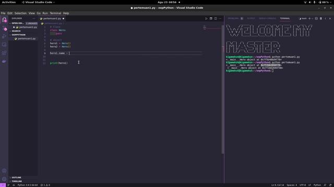The width and height of the screenshot is (334, 187).
Task: Open the Manage gear icon
Action: tap(4, 179)
